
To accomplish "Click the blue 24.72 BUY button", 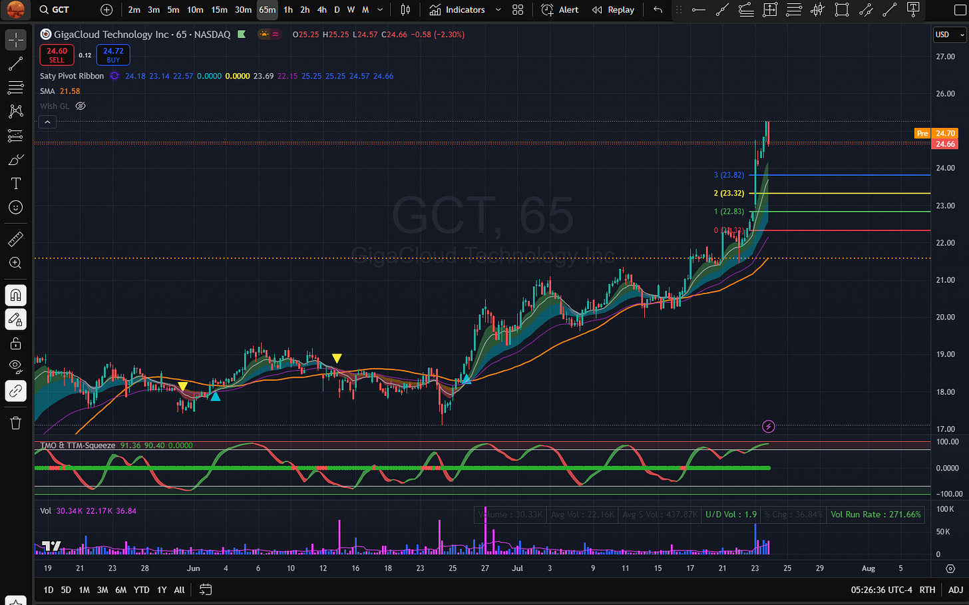I will [x=113, y=55].
